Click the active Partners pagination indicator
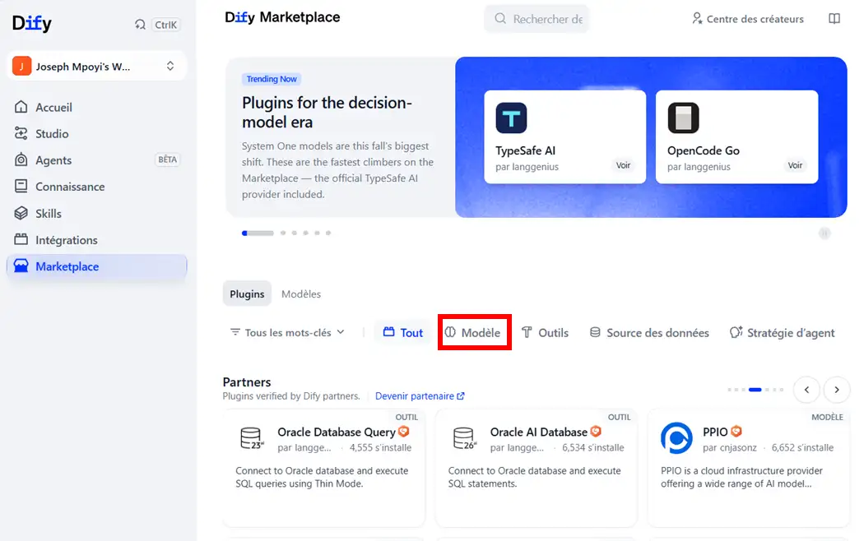Screen dimensions: 864x541 click(x=755, y=390)
